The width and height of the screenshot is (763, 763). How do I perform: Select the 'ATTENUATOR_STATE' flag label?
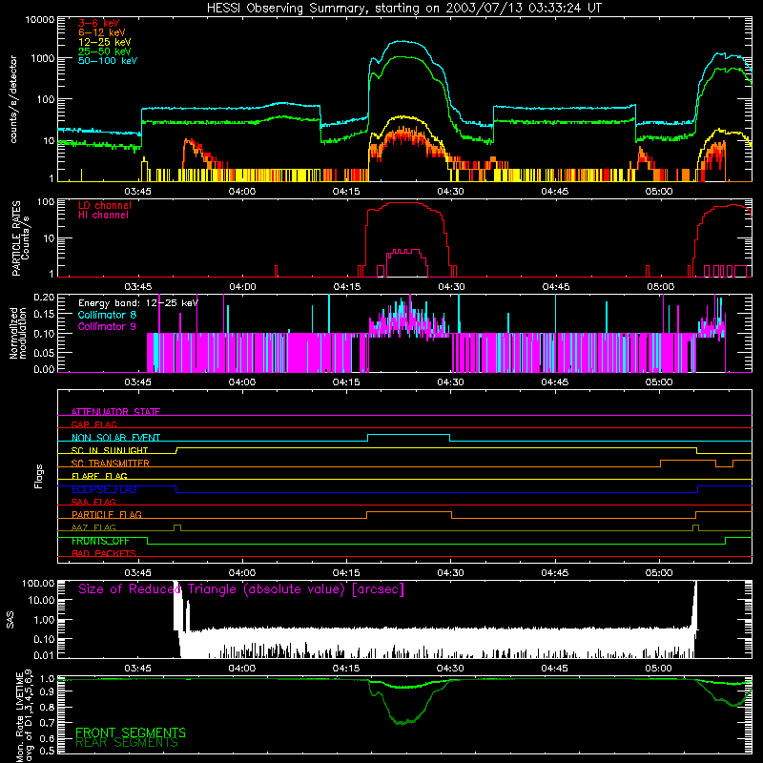coord(115,412)
